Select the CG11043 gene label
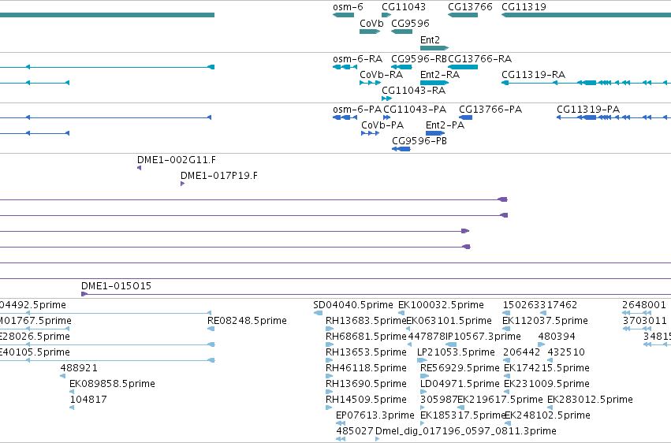 click(x=404, y=7)
